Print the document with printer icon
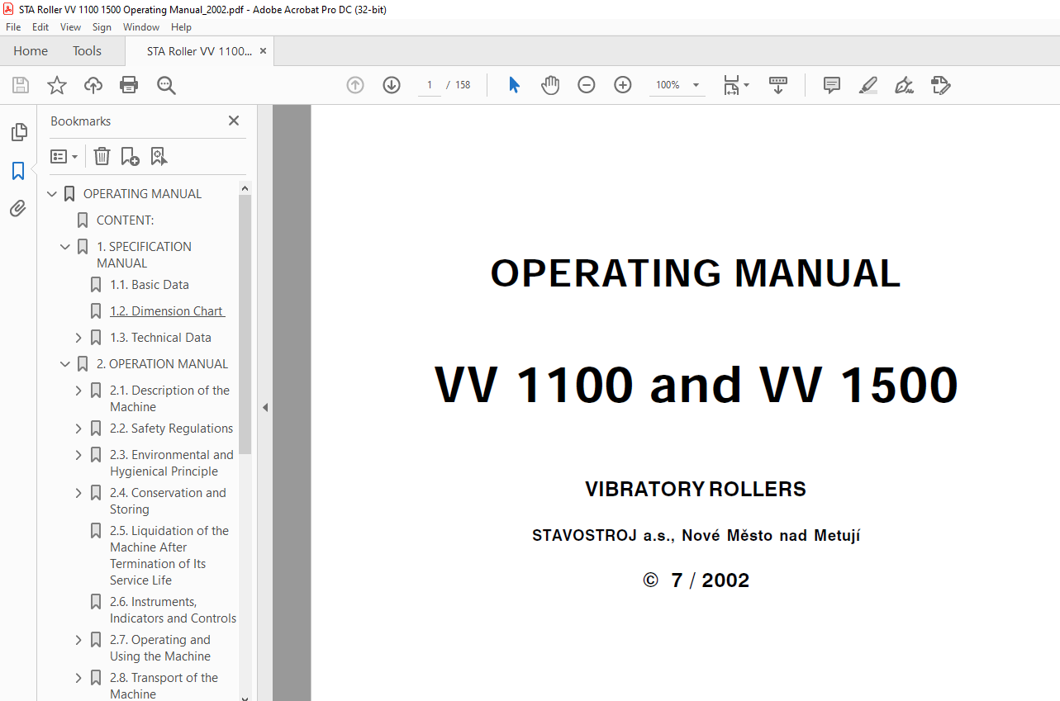This screenshot has height=701, width=1060. pyautogui.click(x=129, y=85)
